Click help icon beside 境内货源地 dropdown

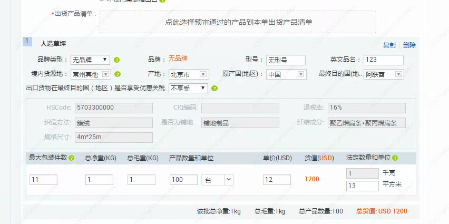click(117, 74)
